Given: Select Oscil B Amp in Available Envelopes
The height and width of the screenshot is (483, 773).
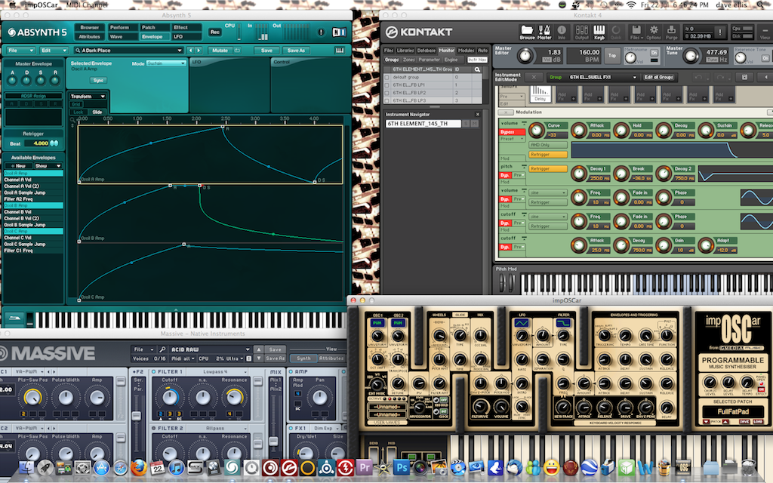Looking at the screenshot, I should point(33,205).
